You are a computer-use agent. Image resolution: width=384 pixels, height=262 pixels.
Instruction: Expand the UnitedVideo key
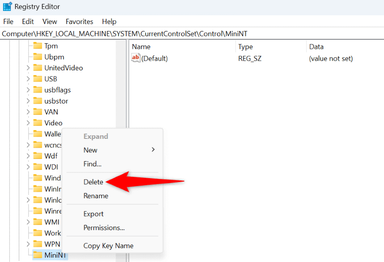pos(28,68)
